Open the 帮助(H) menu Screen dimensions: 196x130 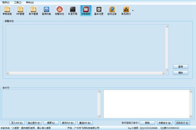coord(30,2)
